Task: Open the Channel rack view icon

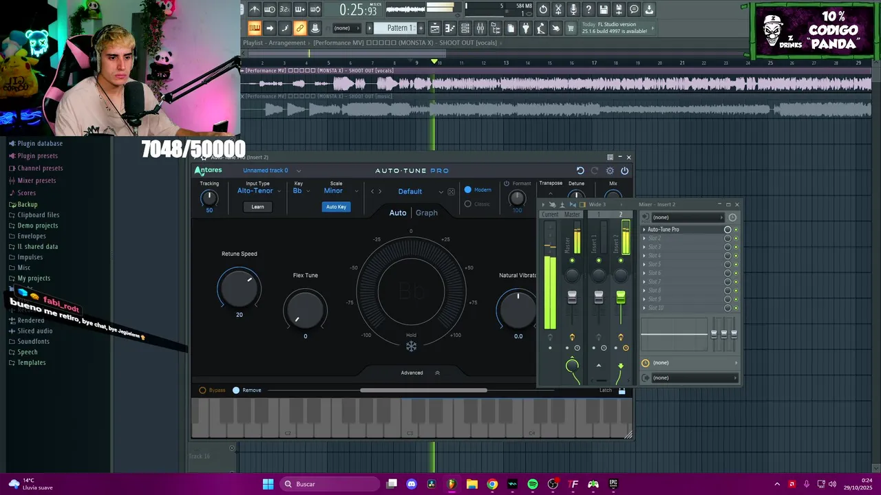Action: click(x=465, y=28)
